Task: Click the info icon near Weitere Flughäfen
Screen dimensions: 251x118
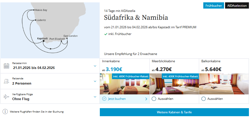Action: pyautogui.click(x=5, y=112)
